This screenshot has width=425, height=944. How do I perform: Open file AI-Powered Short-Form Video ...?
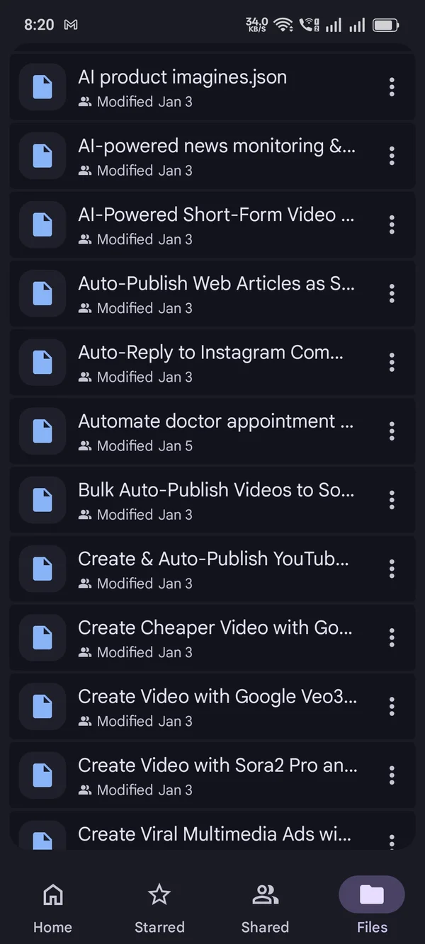pyautogui.click(x=212, y=224)
